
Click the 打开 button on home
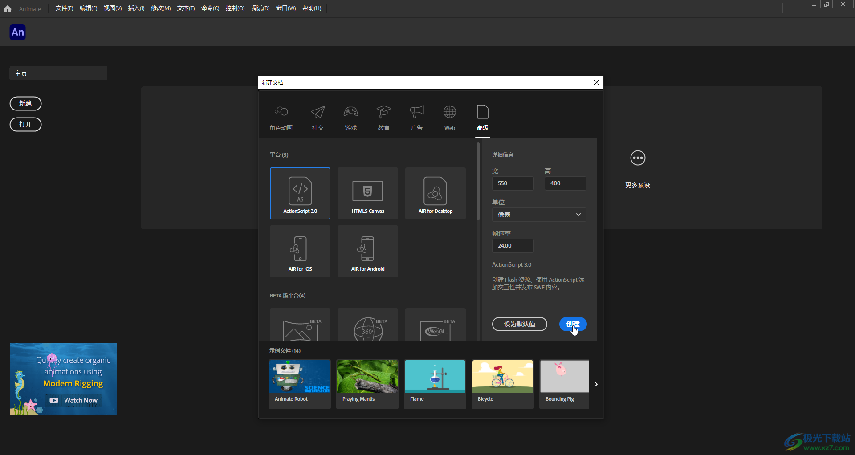point(25,124)
